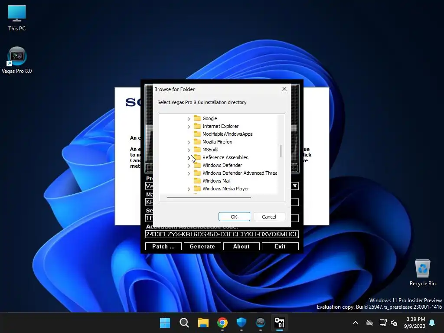Select the MSBuild folder icon
The height and width of the screenshot is (333, 444).
197,150
